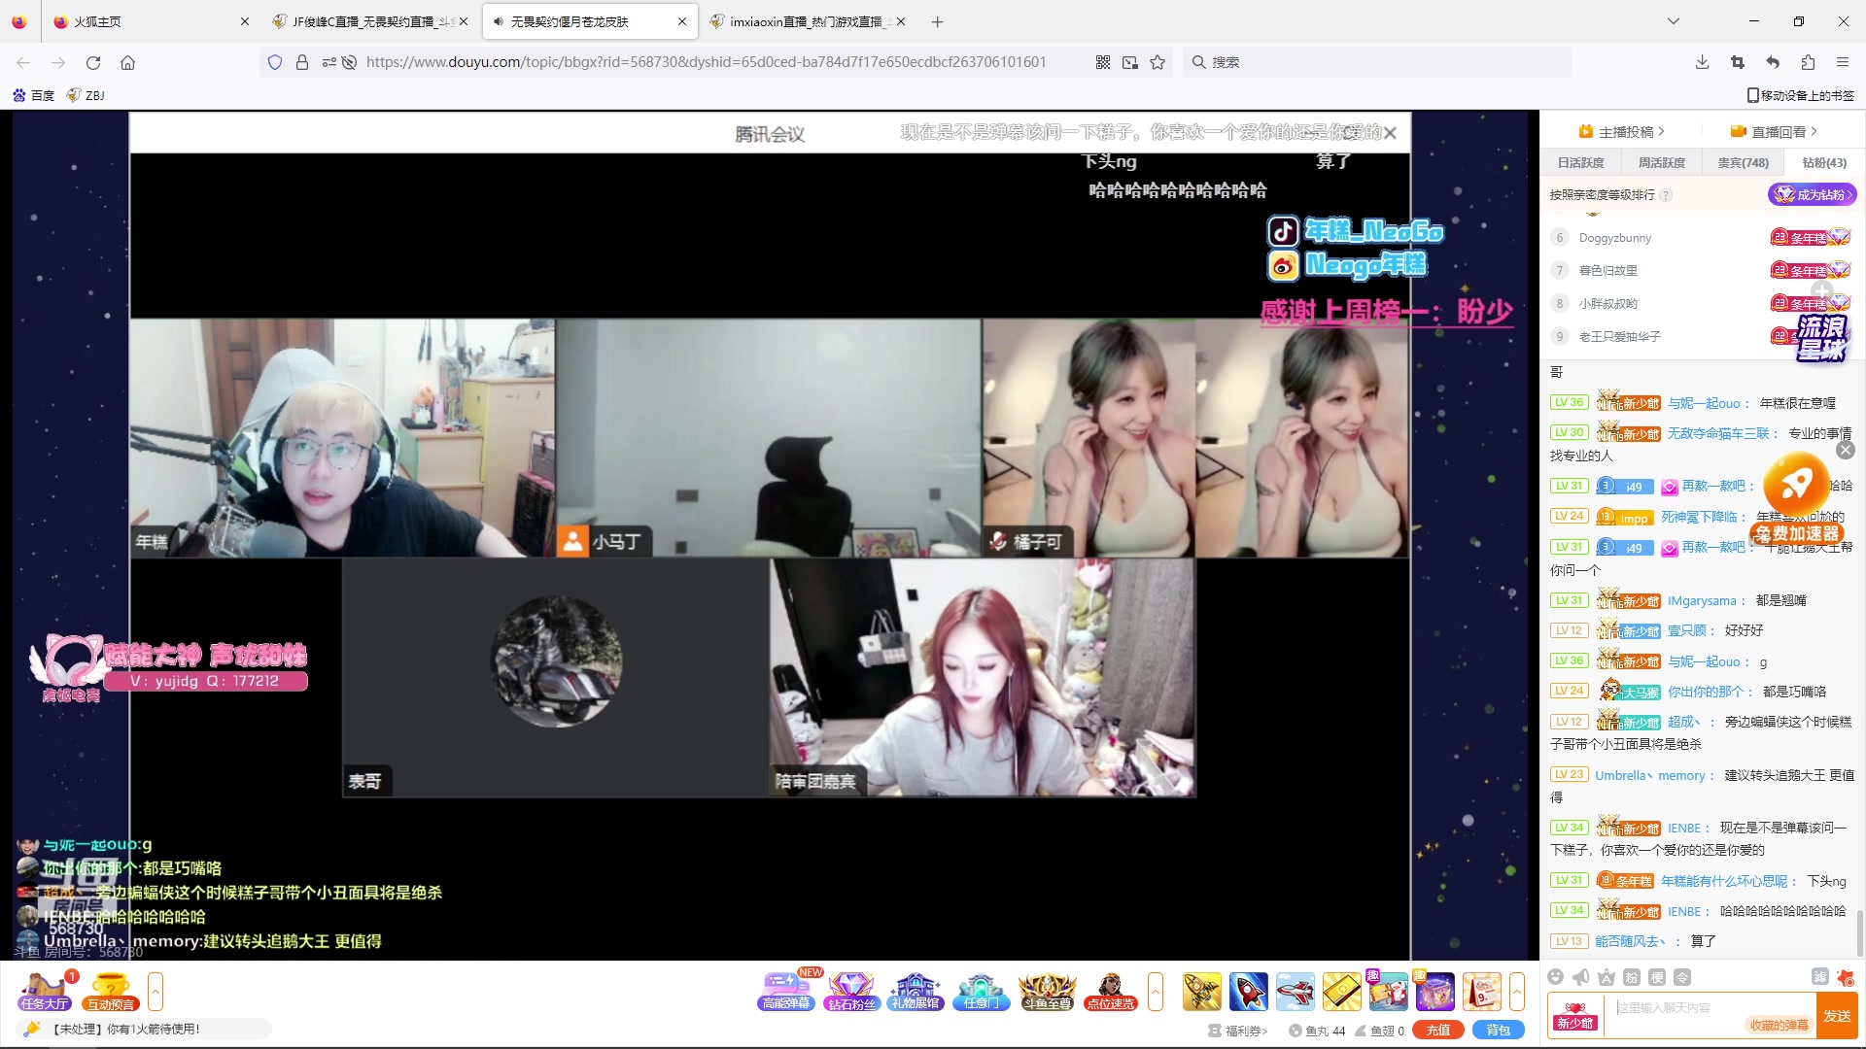Open 高能弹幕 high-energy danmaku
The width and height of the screenshot is (1866, 1049).
(786, 992)
